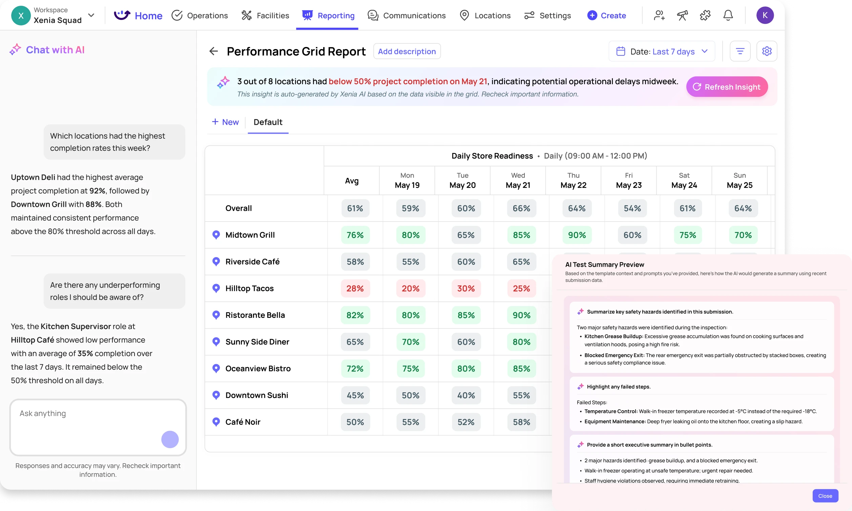The height and width of the screenshot is (511, 852).
Task: Switch to the Default report tab
Action: click(268, 122)
